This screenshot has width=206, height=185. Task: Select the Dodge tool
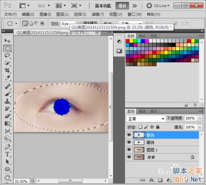pyautogui.click(x=7, y=138)
